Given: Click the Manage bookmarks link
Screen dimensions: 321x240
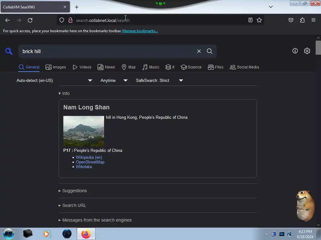Looking at the screenshot, I should [140, 31].
